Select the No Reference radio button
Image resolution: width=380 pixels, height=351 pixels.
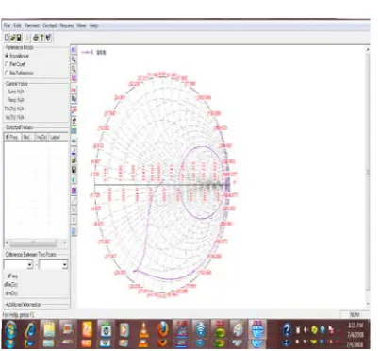(7, 73)
